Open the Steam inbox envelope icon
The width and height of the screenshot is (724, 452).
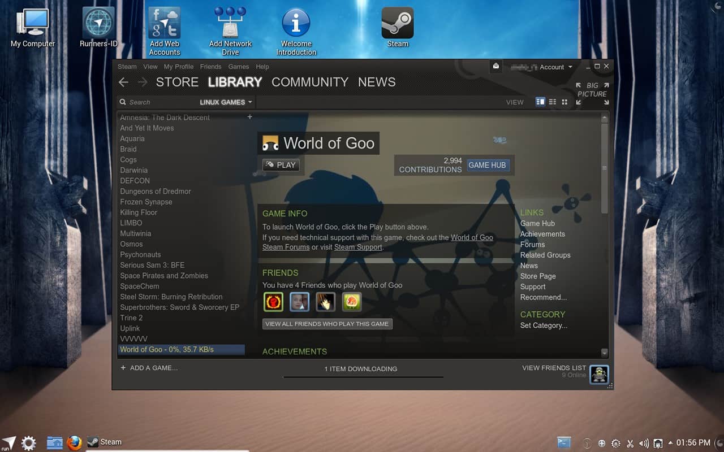pos(496,66)
